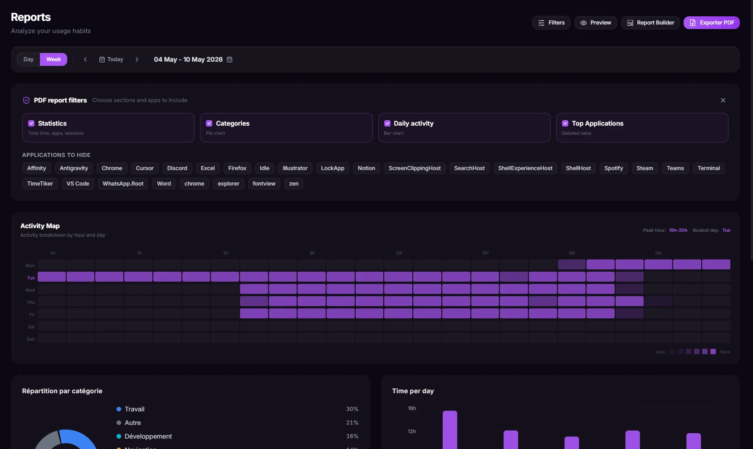The width and height of the screenshot is (753, 449).
Task: Click the Mon row label in Activity Map
Action: (x=30, y=266)
